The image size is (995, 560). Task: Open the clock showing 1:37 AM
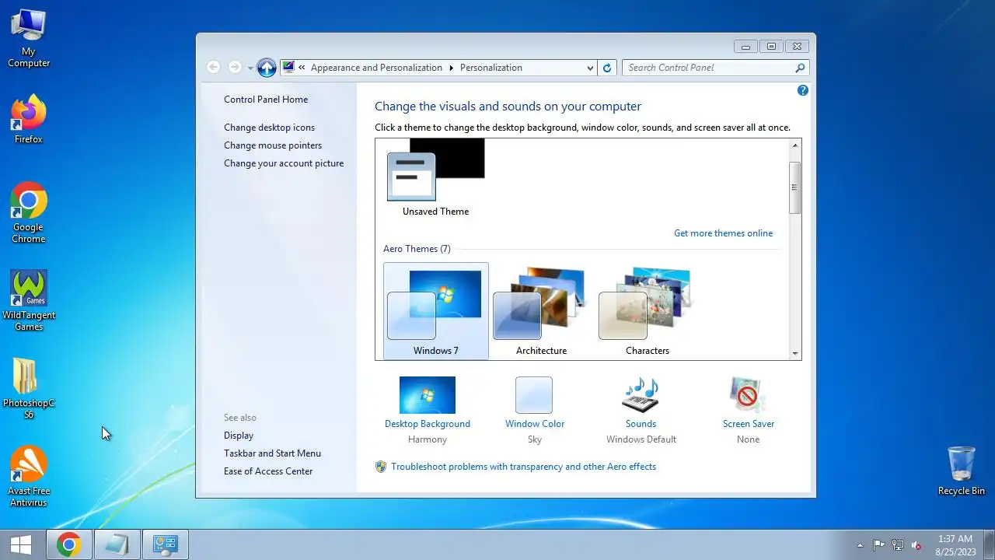click(955, 544)
